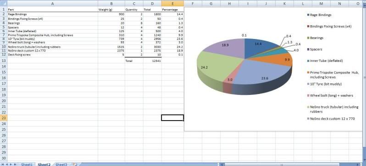
Task: Click the Select All corner button
Action: tap(4, 4)
